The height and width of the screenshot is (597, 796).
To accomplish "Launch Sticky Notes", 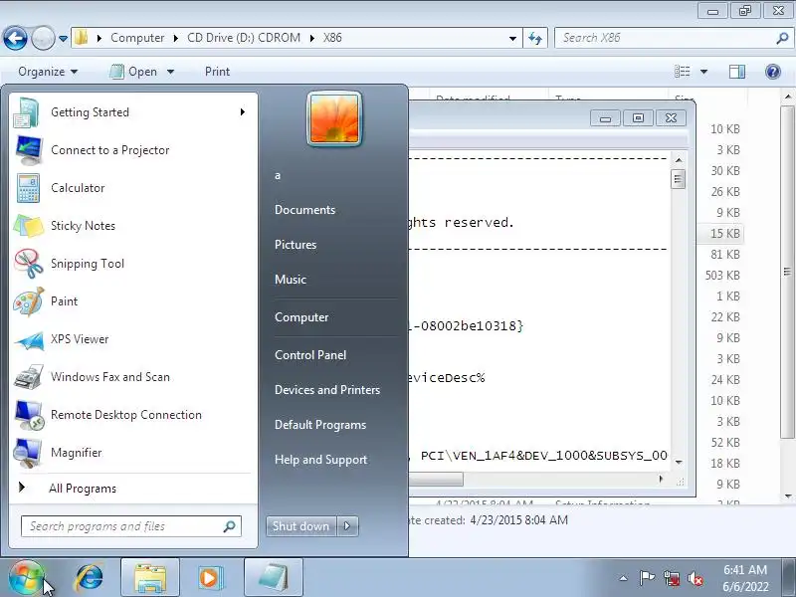I will click(133, 226).
